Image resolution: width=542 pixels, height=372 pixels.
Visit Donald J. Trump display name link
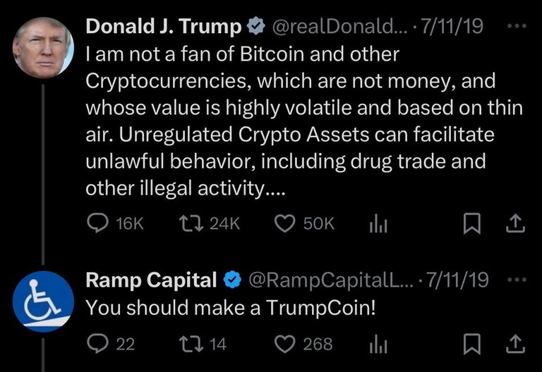164,26
